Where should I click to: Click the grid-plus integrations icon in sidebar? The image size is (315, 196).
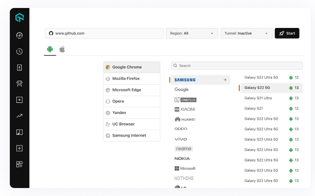pyautogui.click(x=20, y=164)
